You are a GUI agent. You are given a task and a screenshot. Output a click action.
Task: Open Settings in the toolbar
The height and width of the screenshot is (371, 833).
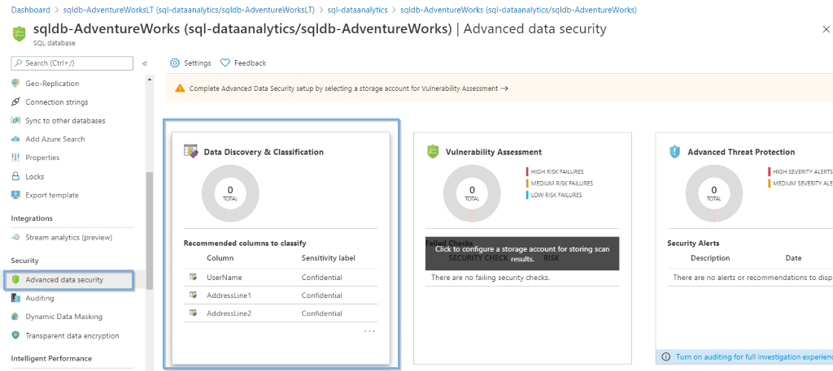coord(190,63)
